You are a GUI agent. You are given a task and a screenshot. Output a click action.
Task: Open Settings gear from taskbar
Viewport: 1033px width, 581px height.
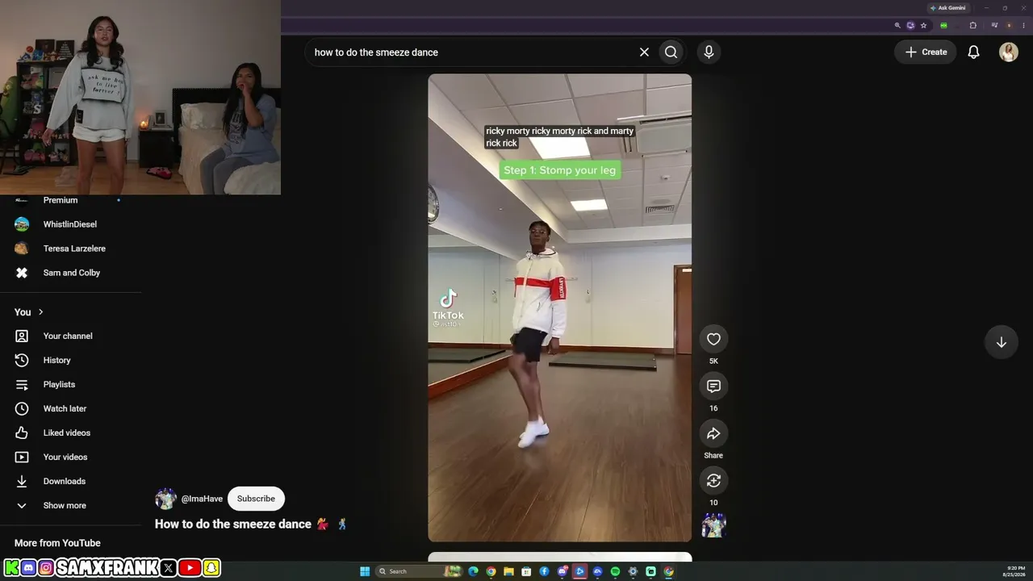(633, 571)
